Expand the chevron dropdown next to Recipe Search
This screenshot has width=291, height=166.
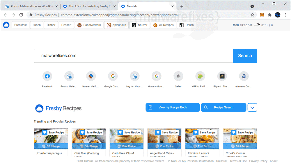[x=252, y=107]
